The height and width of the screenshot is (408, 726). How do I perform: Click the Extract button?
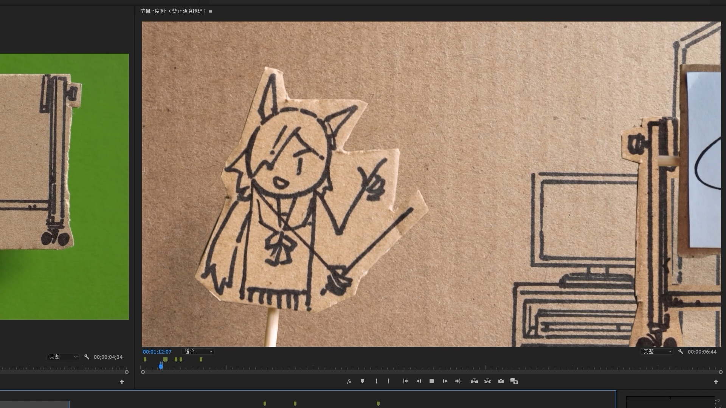487,381
